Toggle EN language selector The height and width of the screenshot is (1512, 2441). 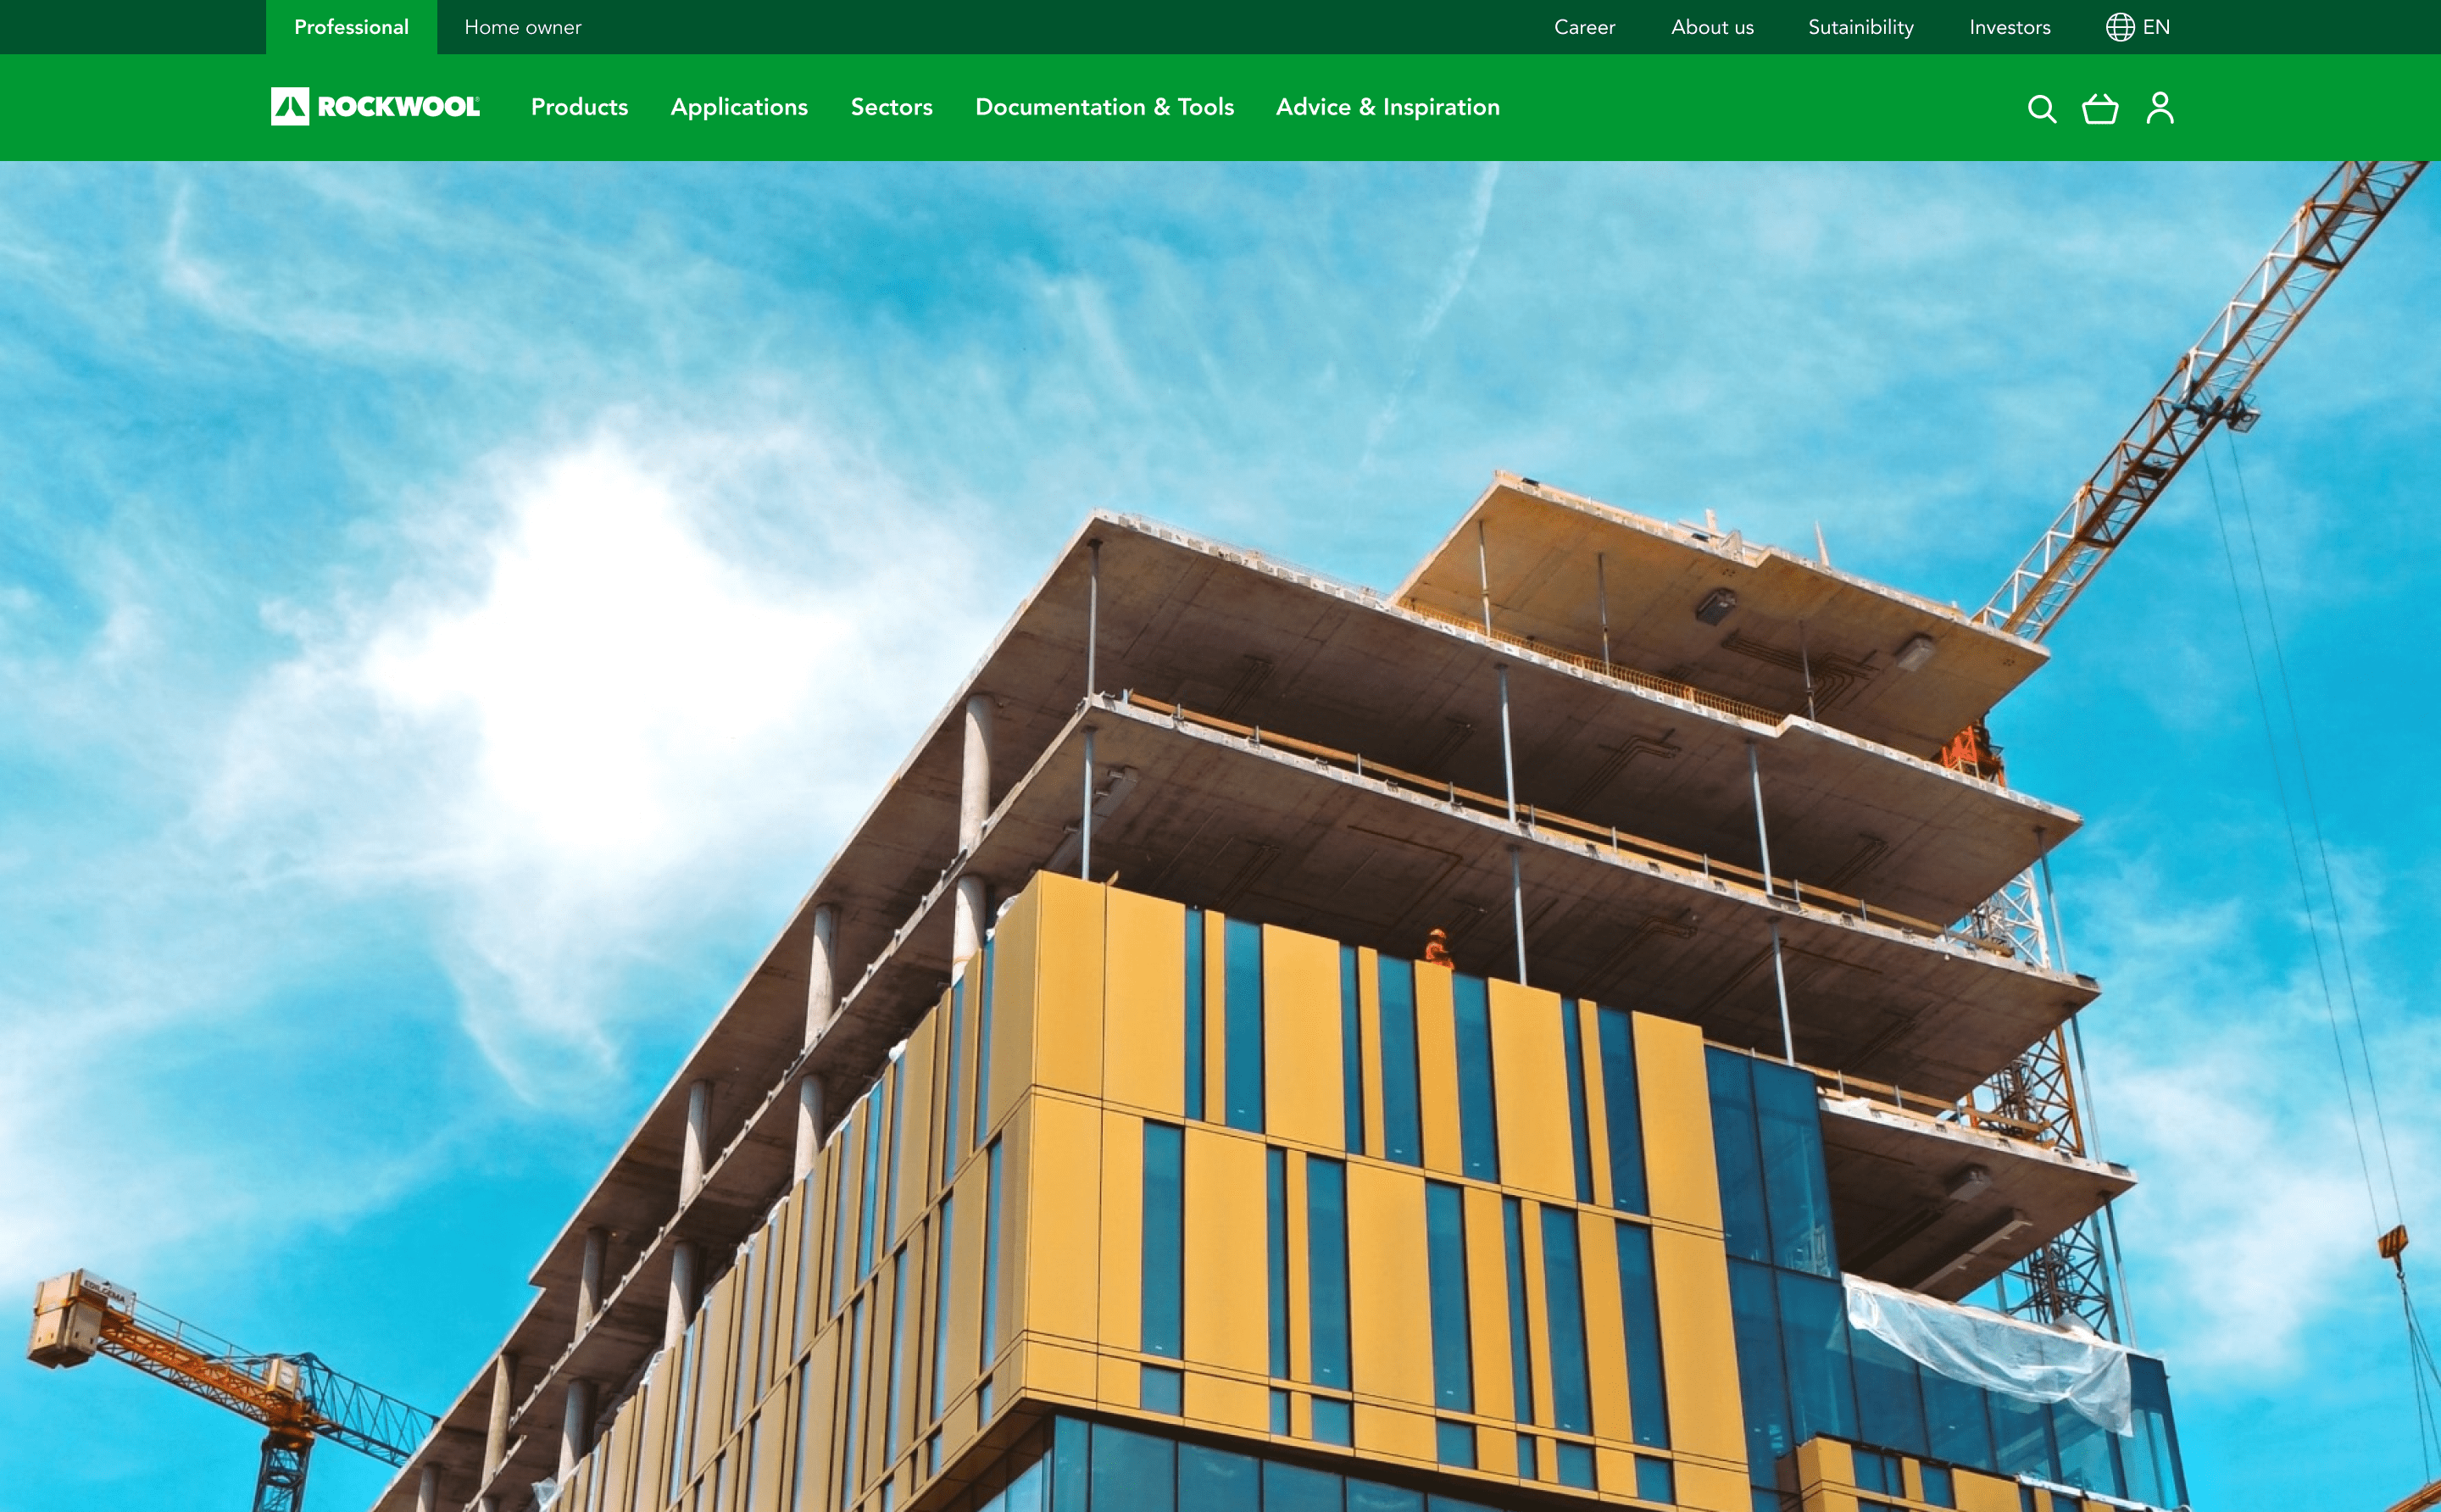2136,26
